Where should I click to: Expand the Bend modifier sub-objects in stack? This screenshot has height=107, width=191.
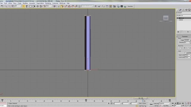pos(180,18)
